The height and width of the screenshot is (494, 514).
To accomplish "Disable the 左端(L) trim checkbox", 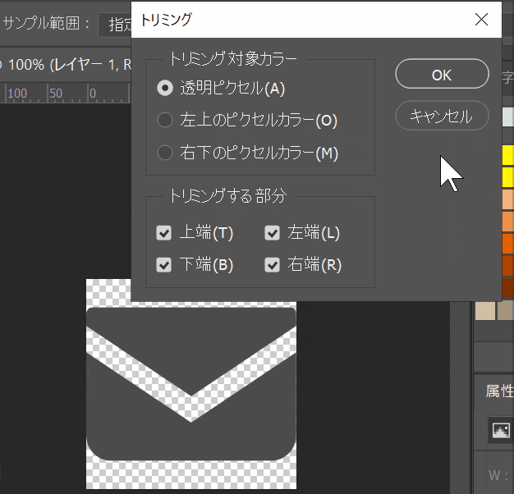I will 273,233.
